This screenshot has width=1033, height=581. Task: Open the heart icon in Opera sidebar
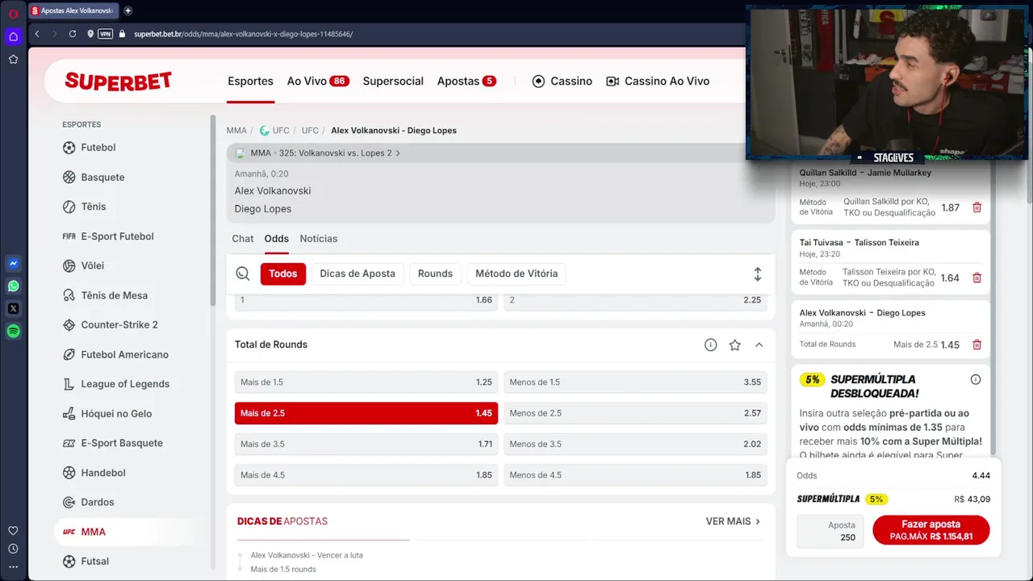[x=13, y=530]
